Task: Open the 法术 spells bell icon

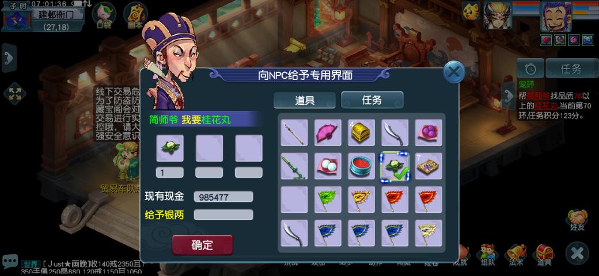Action: pyautogui.click(x=515, y=254)
